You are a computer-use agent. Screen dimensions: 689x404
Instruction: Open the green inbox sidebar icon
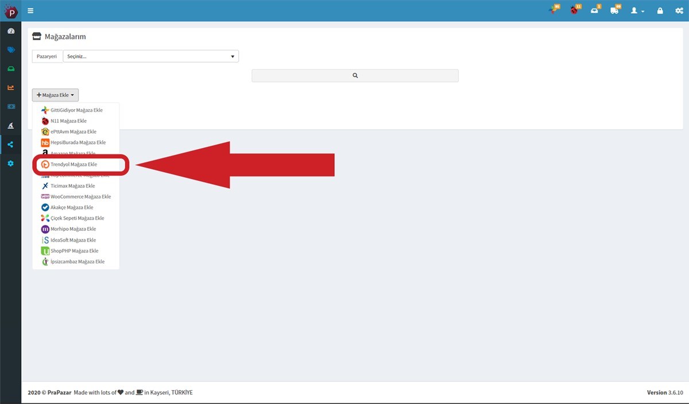(10, 69)
